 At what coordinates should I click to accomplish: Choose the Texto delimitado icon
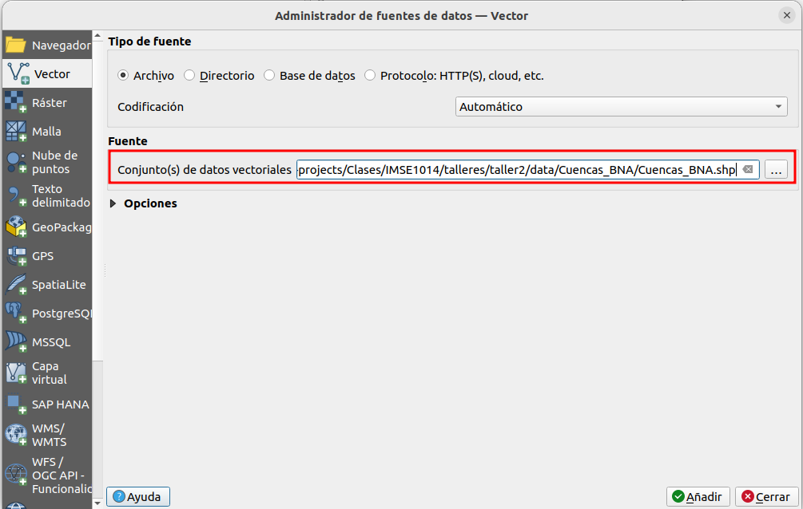coord(16,195)
